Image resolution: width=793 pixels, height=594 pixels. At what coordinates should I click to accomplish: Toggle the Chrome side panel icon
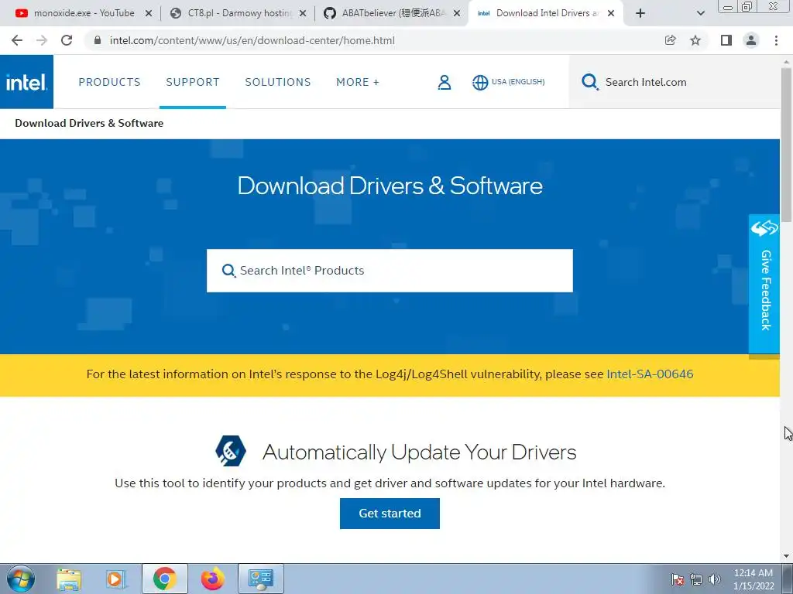pos(726,40)
